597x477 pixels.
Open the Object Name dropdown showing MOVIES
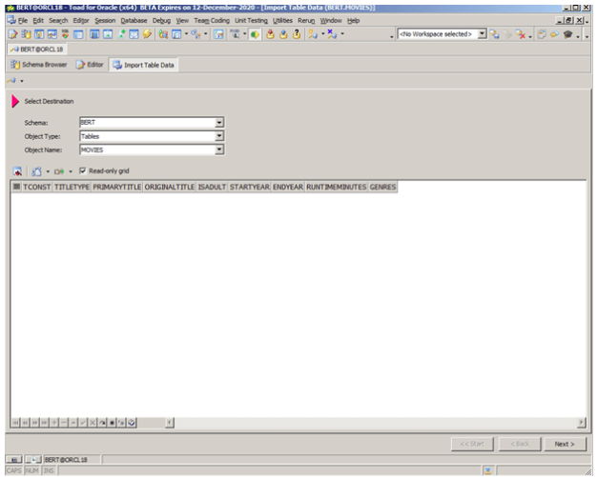(219, 149)
